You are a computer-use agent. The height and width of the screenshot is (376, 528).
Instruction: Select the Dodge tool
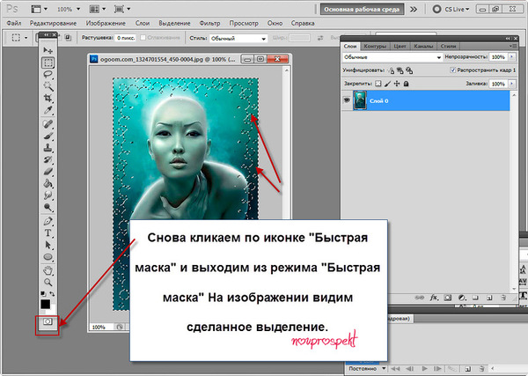tap(48, 207)
